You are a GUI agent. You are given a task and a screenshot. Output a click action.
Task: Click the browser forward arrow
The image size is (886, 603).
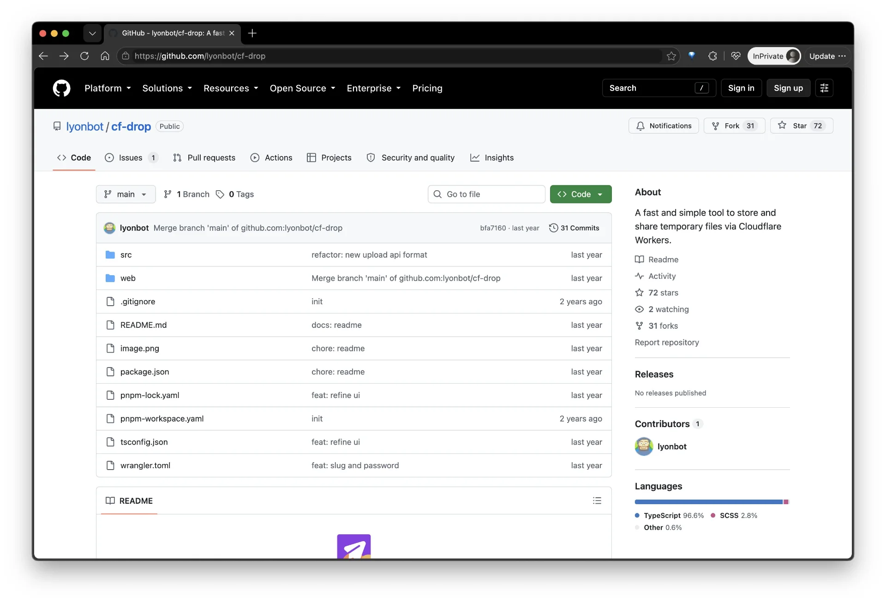pos(64,56)
